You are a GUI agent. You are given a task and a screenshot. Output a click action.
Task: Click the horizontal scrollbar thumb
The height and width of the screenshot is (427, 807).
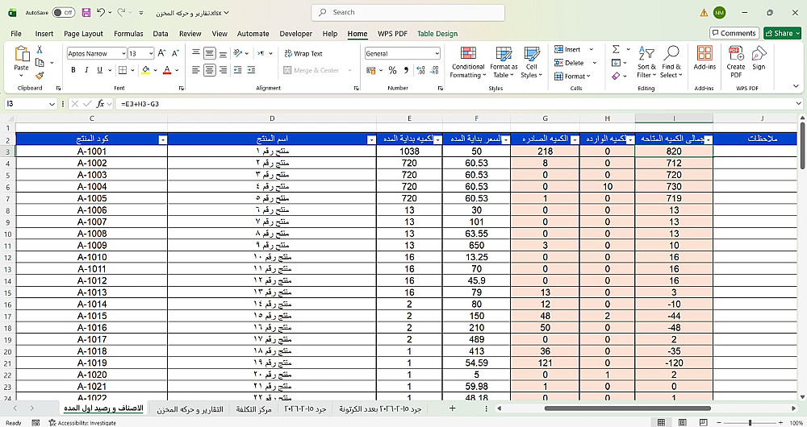click(x=627, y=408)
